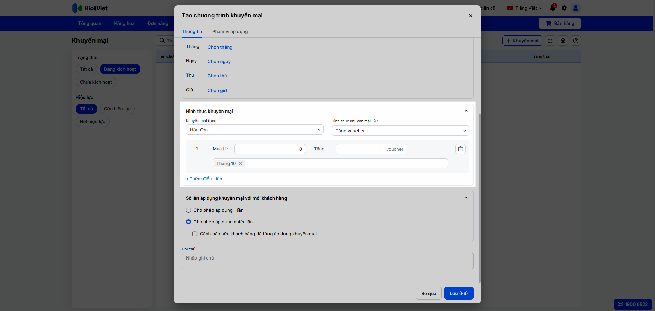Click Thêm điều kiện link
Image resolution: width=655 pixels, height=311 pixels.
pos(204,179)
